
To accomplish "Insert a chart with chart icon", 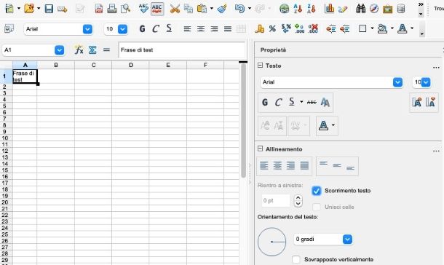I will [x=329, y=9].
